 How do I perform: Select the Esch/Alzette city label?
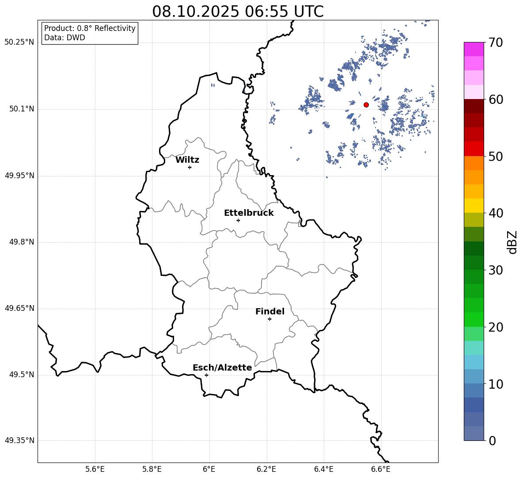[222, 367]
